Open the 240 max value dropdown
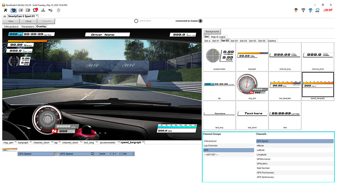 (128, 154)
